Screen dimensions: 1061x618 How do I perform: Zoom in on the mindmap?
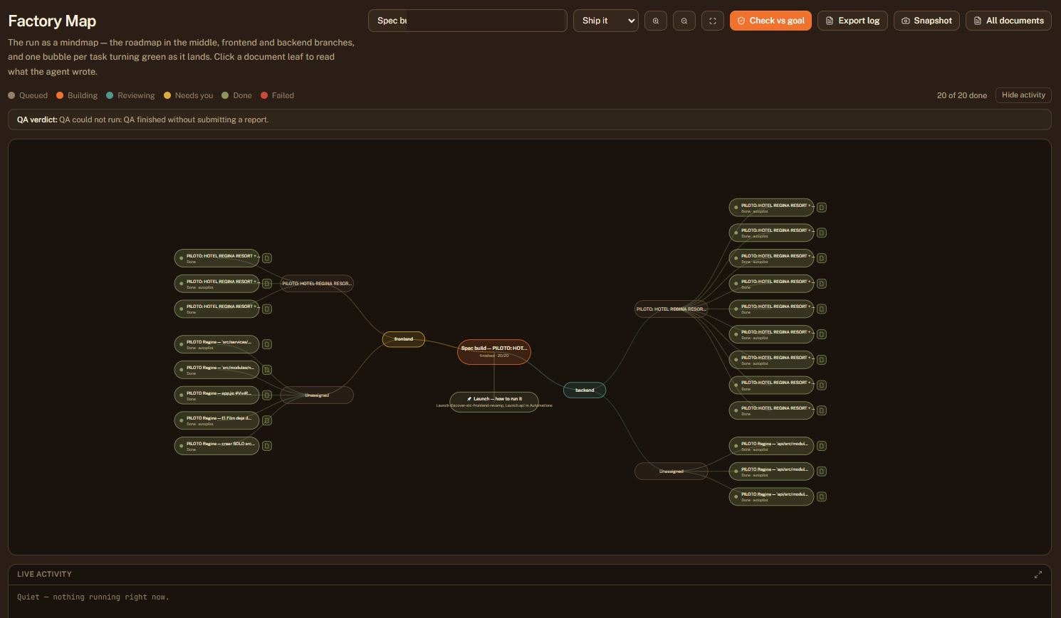[x=656, y=21]
